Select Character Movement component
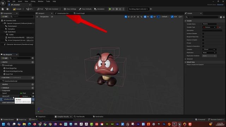This screenshot has height=127, width=226. (x=20, y=44)
